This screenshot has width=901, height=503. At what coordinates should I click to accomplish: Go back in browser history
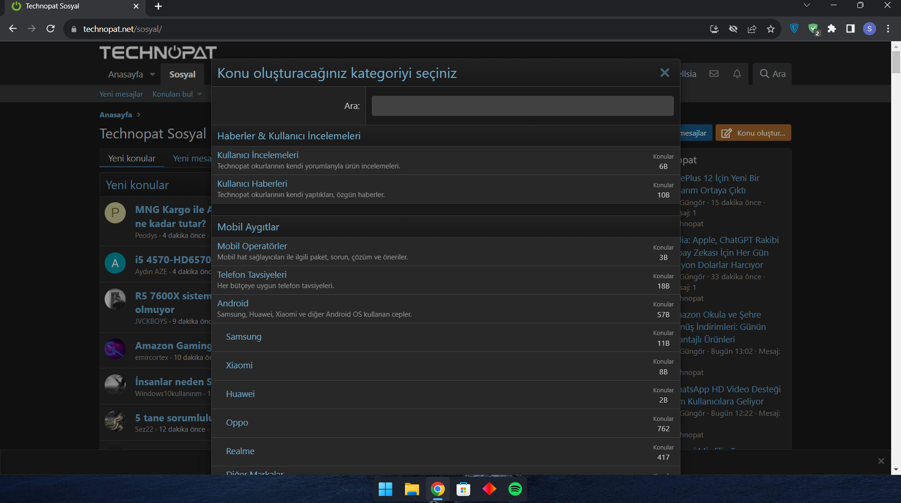coord(13,29)
